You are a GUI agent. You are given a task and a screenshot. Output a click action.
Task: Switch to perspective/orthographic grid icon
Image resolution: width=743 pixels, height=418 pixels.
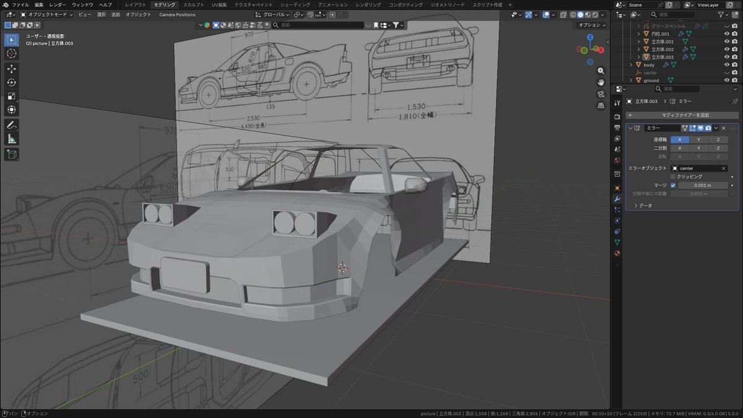[601, 106]
